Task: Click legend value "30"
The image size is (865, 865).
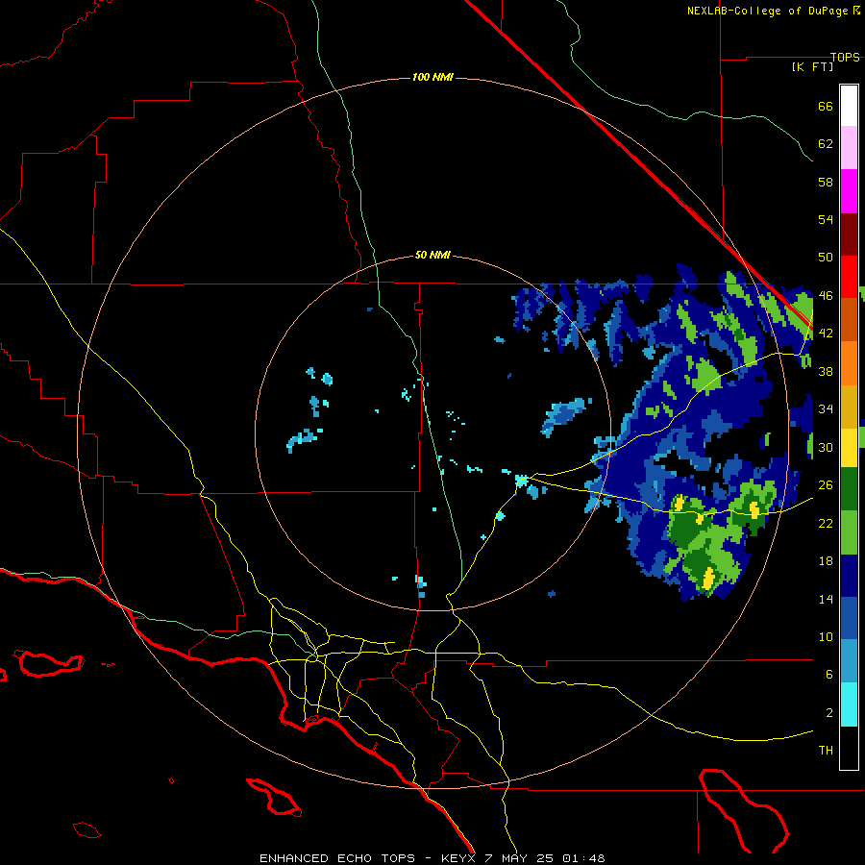Action: [x=826, y=447]
